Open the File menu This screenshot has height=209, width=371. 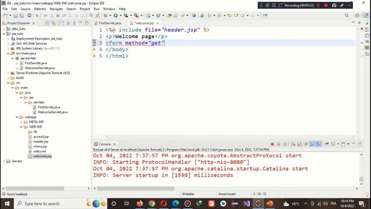(x=5, y=9)
